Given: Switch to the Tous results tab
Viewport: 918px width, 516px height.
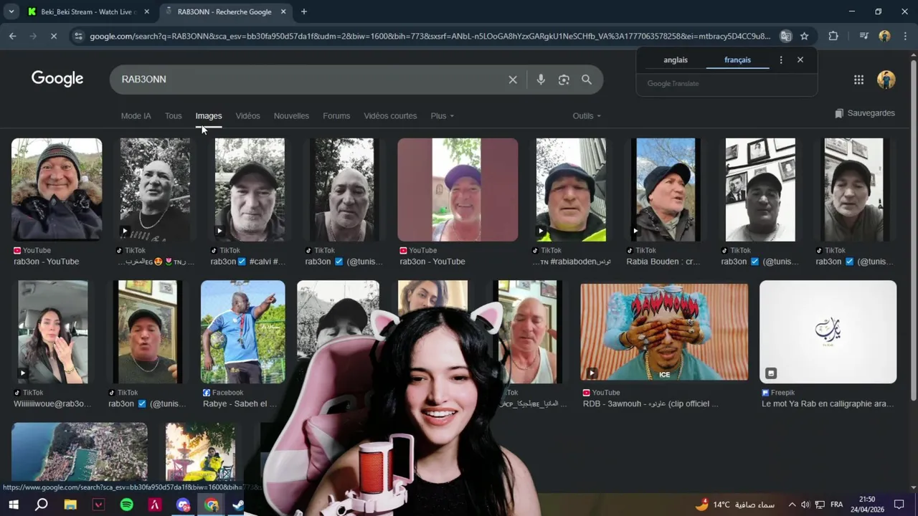Looking at the screenshot, I should tap(173, 116).
